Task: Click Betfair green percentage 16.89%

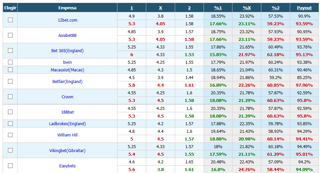Action: pos(218,85)
